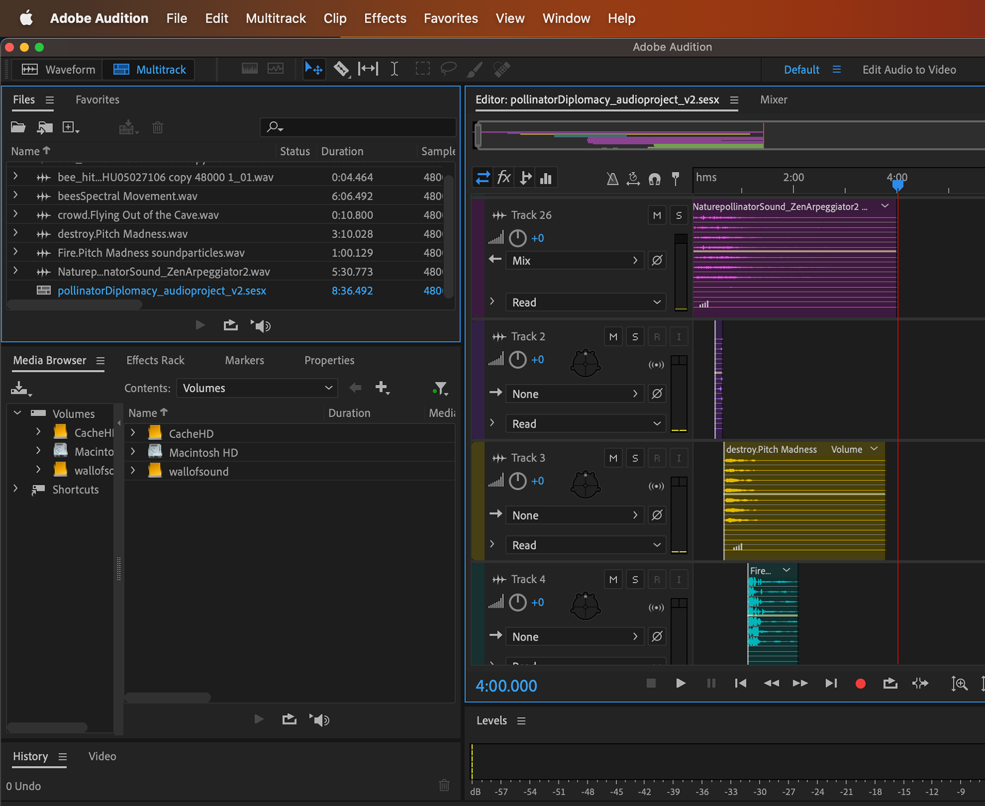
Task: Expand the Shortcuts tree node
Action: click(15, 489)
